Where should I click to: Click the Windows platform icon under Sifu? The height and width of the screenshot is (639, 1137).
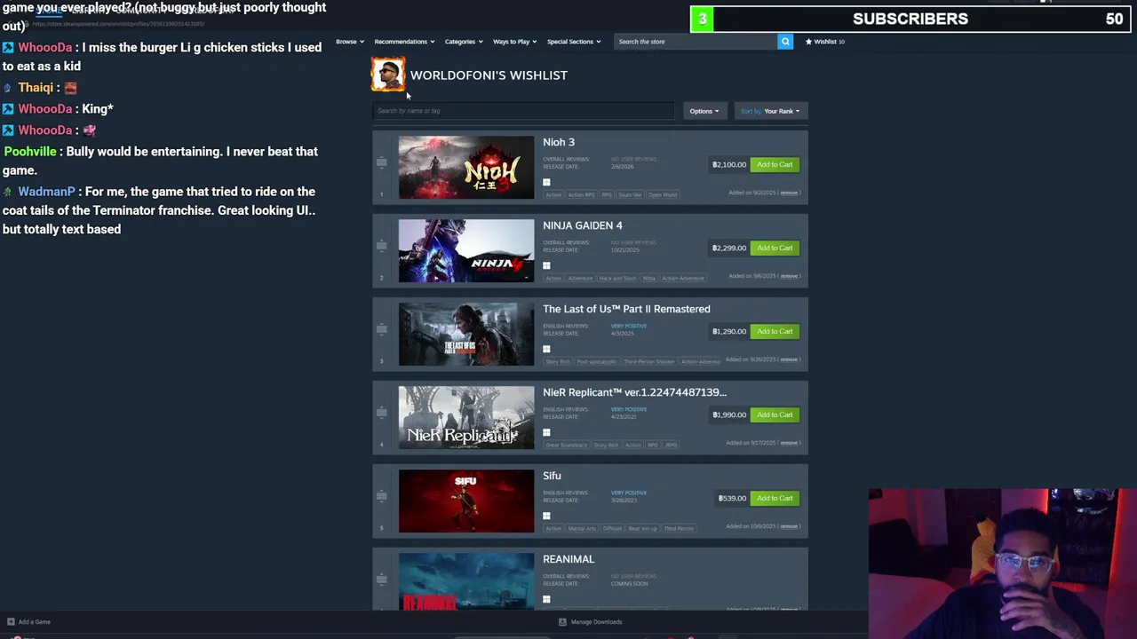pos(546,516)
